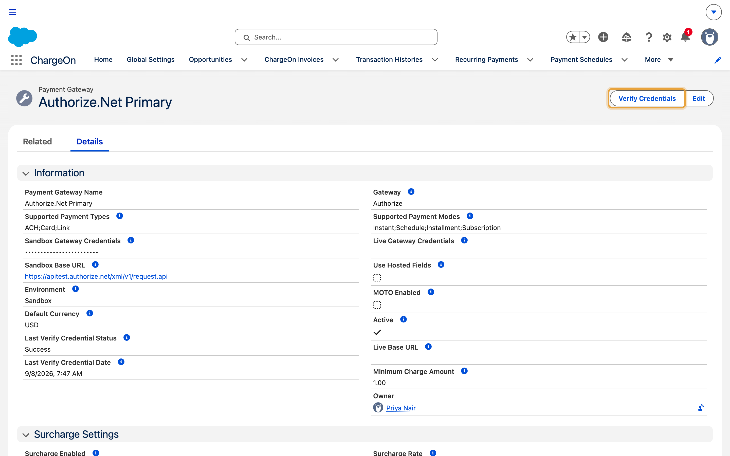730x456 pixels.
Task: Show info for Default Currency
Action: 89,313
